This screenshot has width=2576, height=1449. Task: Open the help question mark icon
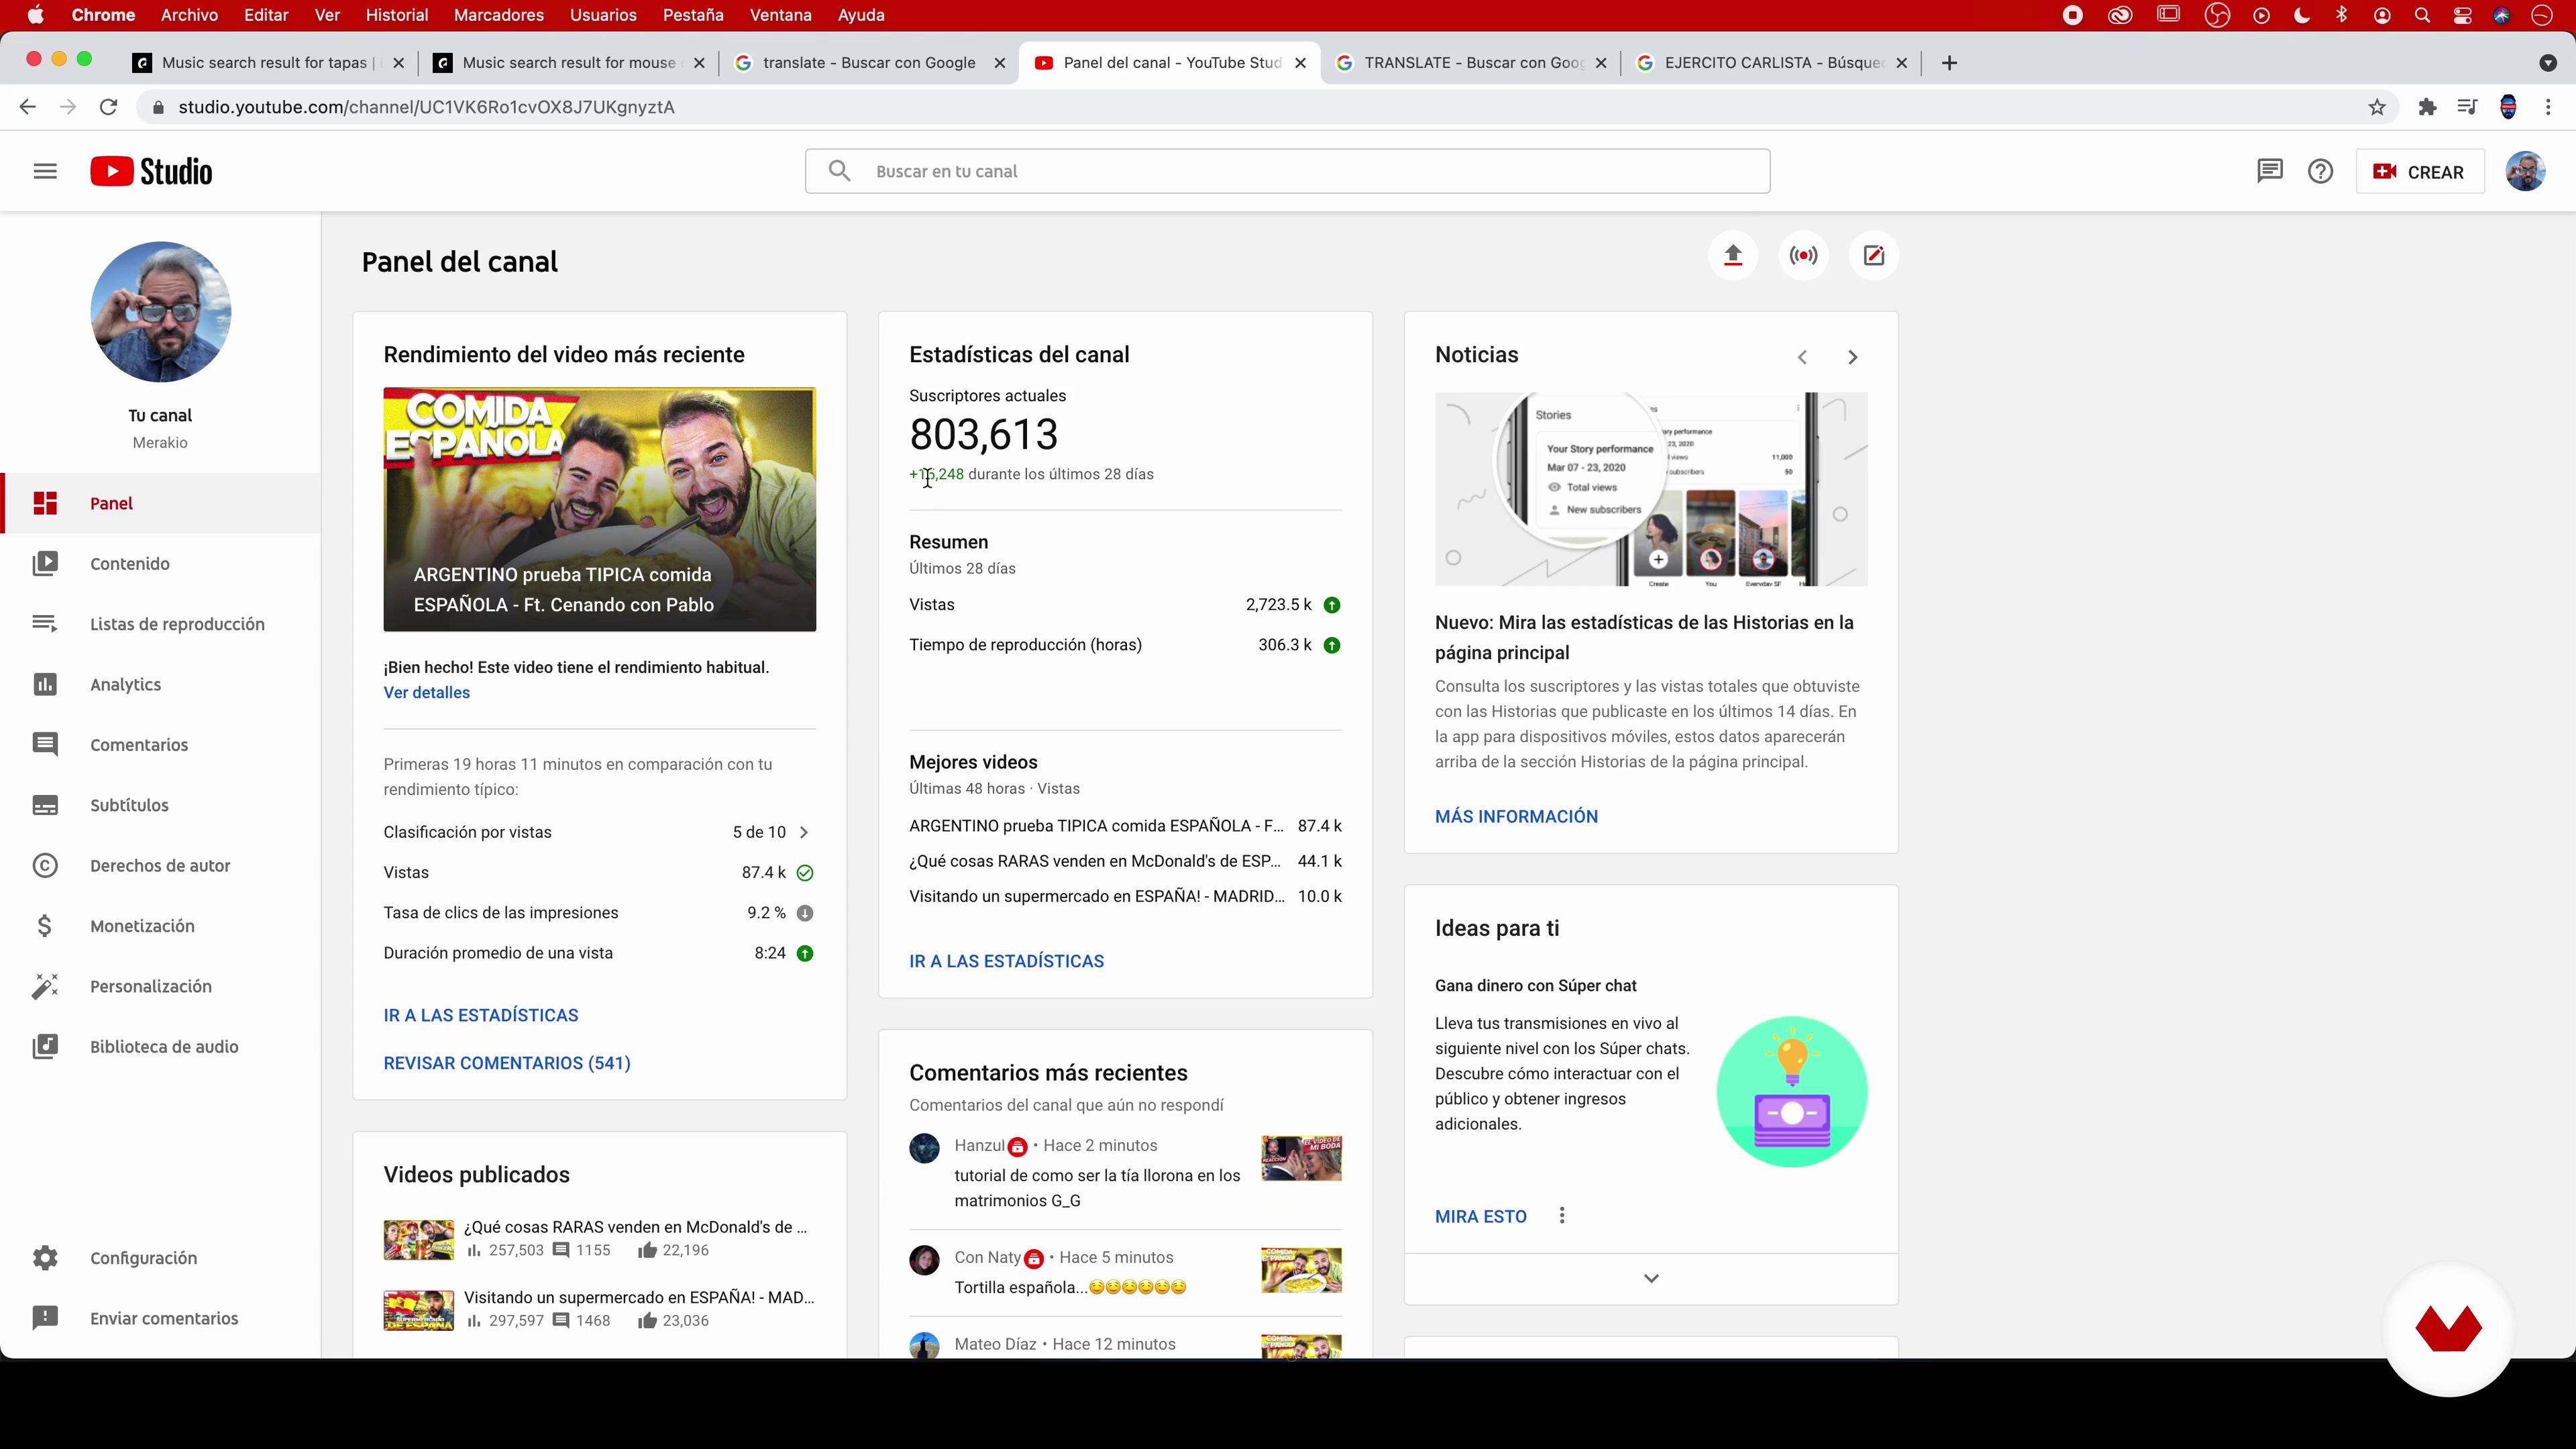(x=2320, y=171)
